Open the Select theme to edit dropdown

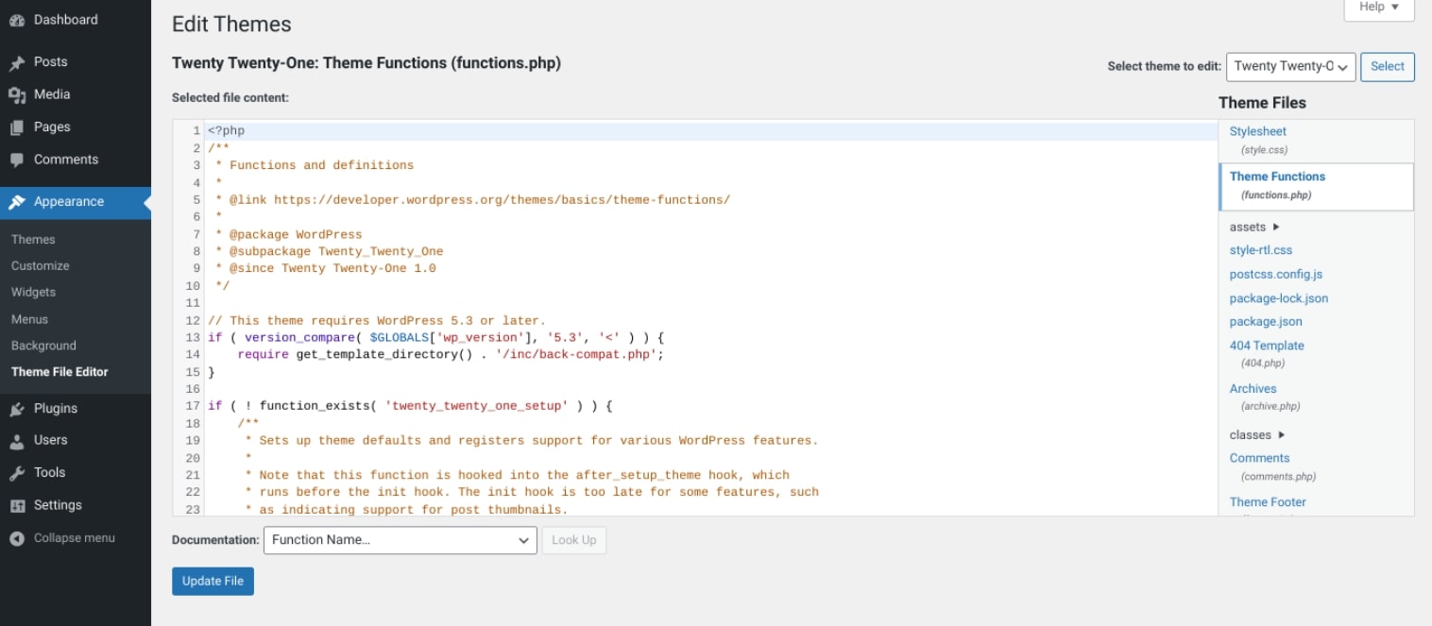[x=1290, y=66]
